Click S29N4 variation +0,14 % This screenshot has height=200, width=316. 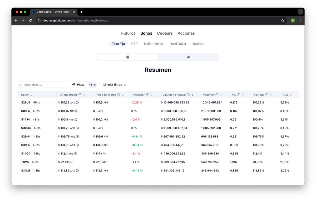tap(137, 137)
